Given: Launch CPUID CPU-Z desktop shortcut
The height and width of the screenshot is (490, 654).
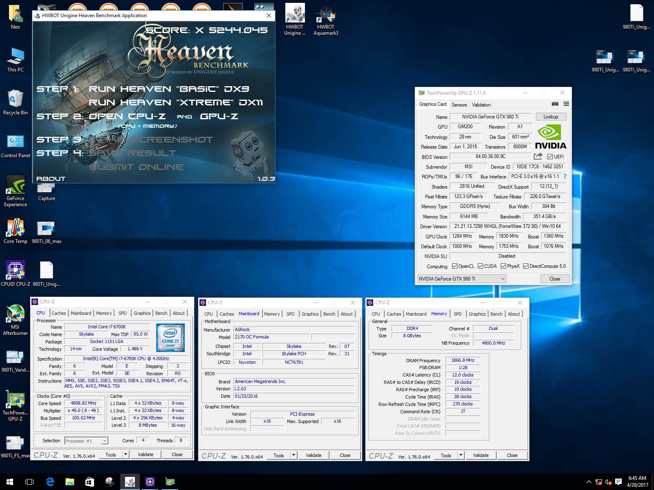Looking at the screenshot, I should (x=15, y=274).
